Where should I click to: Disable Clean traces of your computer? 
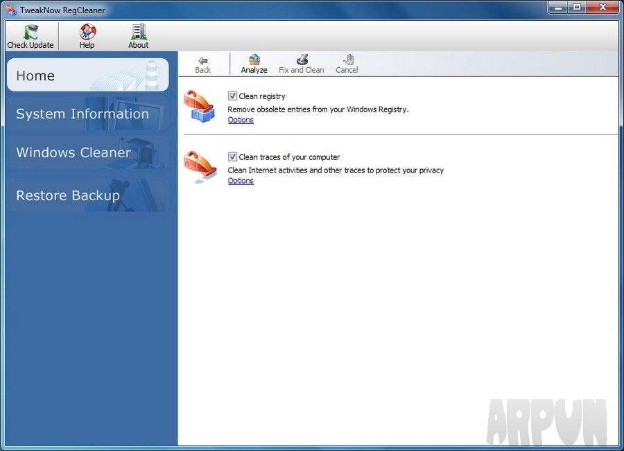point(232,157)
